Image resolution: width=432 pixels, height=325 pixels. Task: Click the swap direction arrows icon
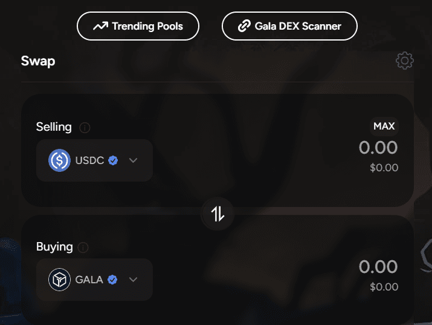pos(218,213)
